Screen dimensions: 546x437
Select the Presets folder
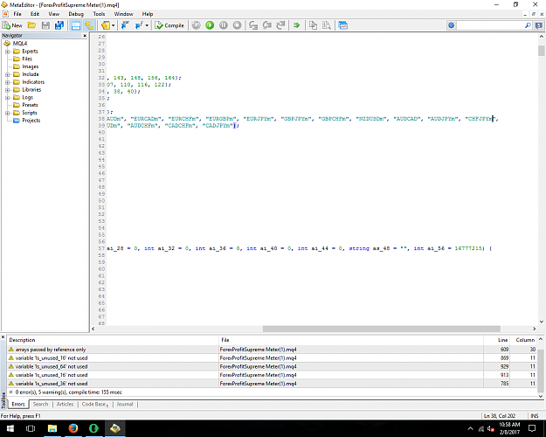[30, 105]
